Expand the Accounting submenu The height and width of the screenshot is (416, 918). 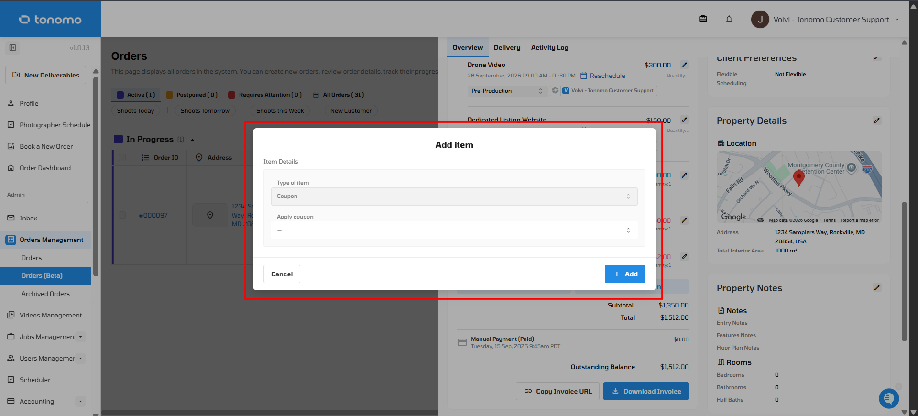[x=80, y=401]
